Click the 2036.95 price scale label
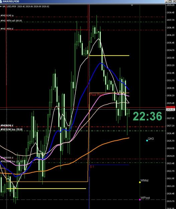Image resolution: width=176 pixels, height=209 pixels. [171, 28]
